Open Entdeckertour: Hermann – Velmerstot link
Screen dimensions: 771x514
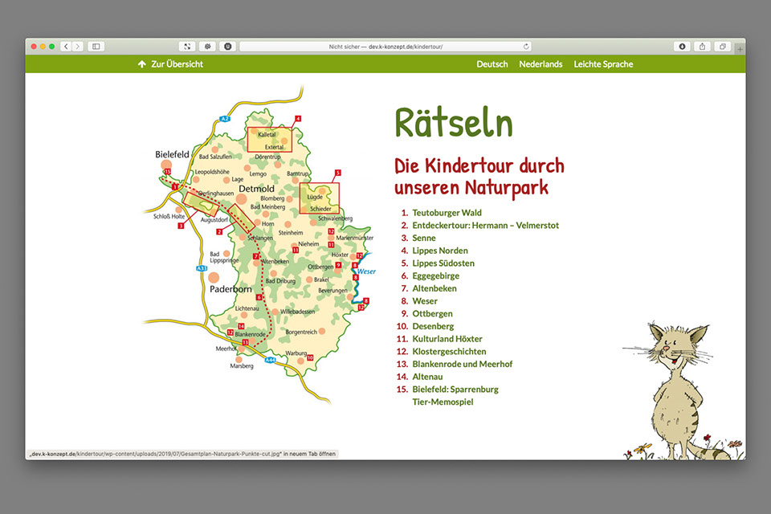click(485, 226)
